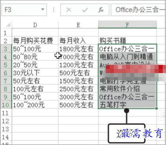166x145 pixels.
Task: Select row 7 header
Action: click(x=6, y=81)
